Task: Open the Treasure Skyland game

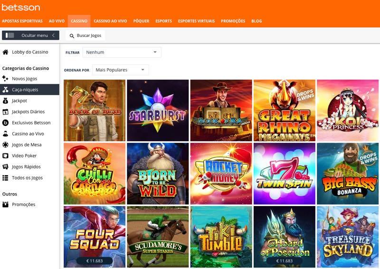Action: 348,237
